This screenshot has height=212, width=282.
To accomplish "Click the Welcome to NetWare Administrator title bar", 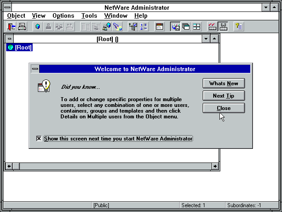I will [x=145, y=69].
